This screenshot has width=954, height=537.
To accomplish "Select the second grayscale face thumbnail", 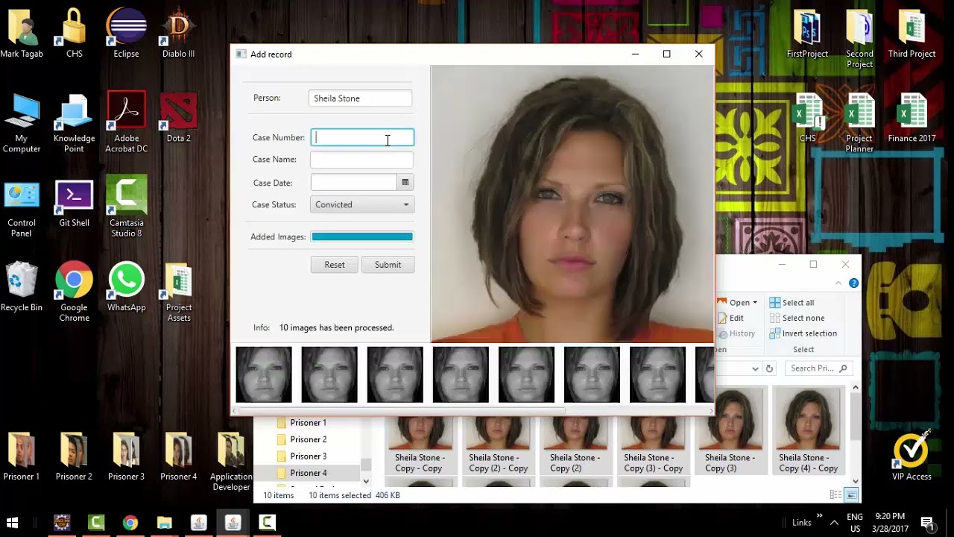I will click(x=329, y=374).
